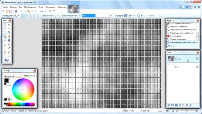This screenshot has height=114, width=202.
Task: Choose Replace selection mode
Action: coord(23,16)
